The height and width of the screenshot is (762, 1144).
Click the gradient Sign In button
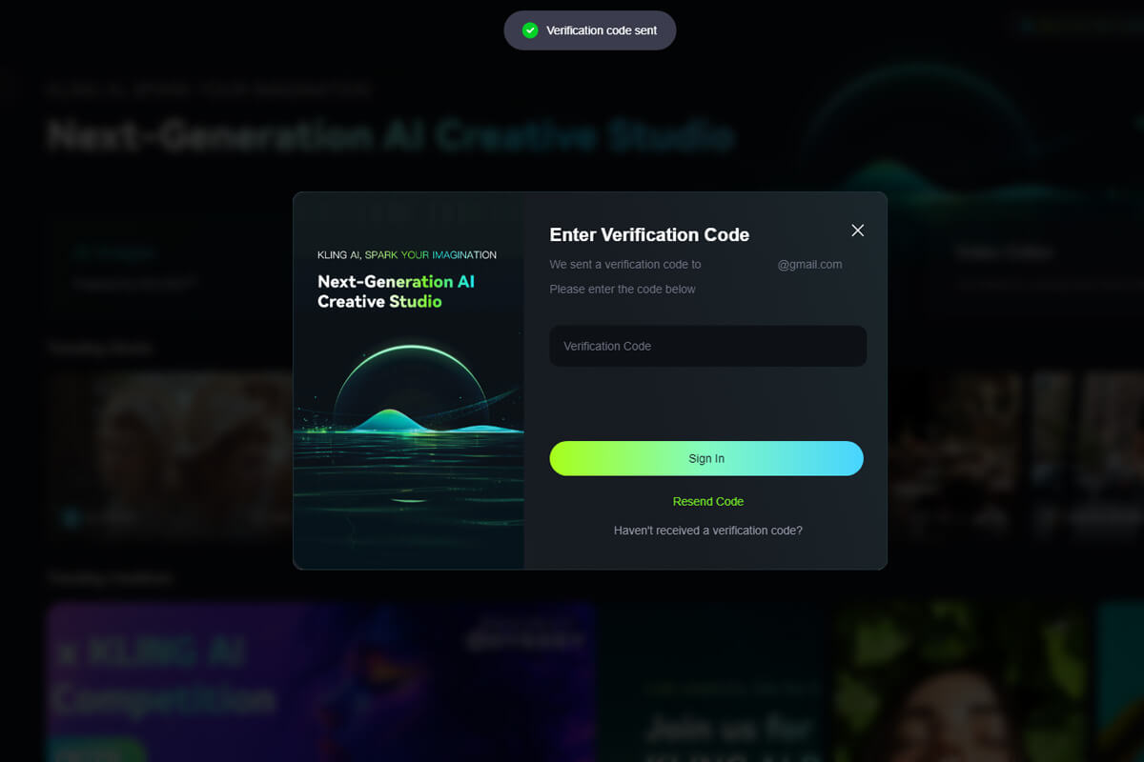706,458
